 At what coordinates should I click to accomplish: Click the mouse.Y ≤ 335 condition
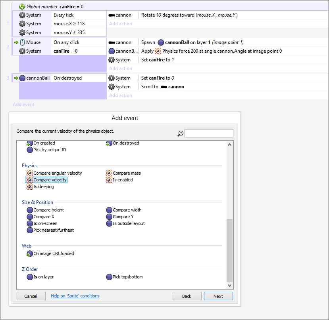(69, 32)
